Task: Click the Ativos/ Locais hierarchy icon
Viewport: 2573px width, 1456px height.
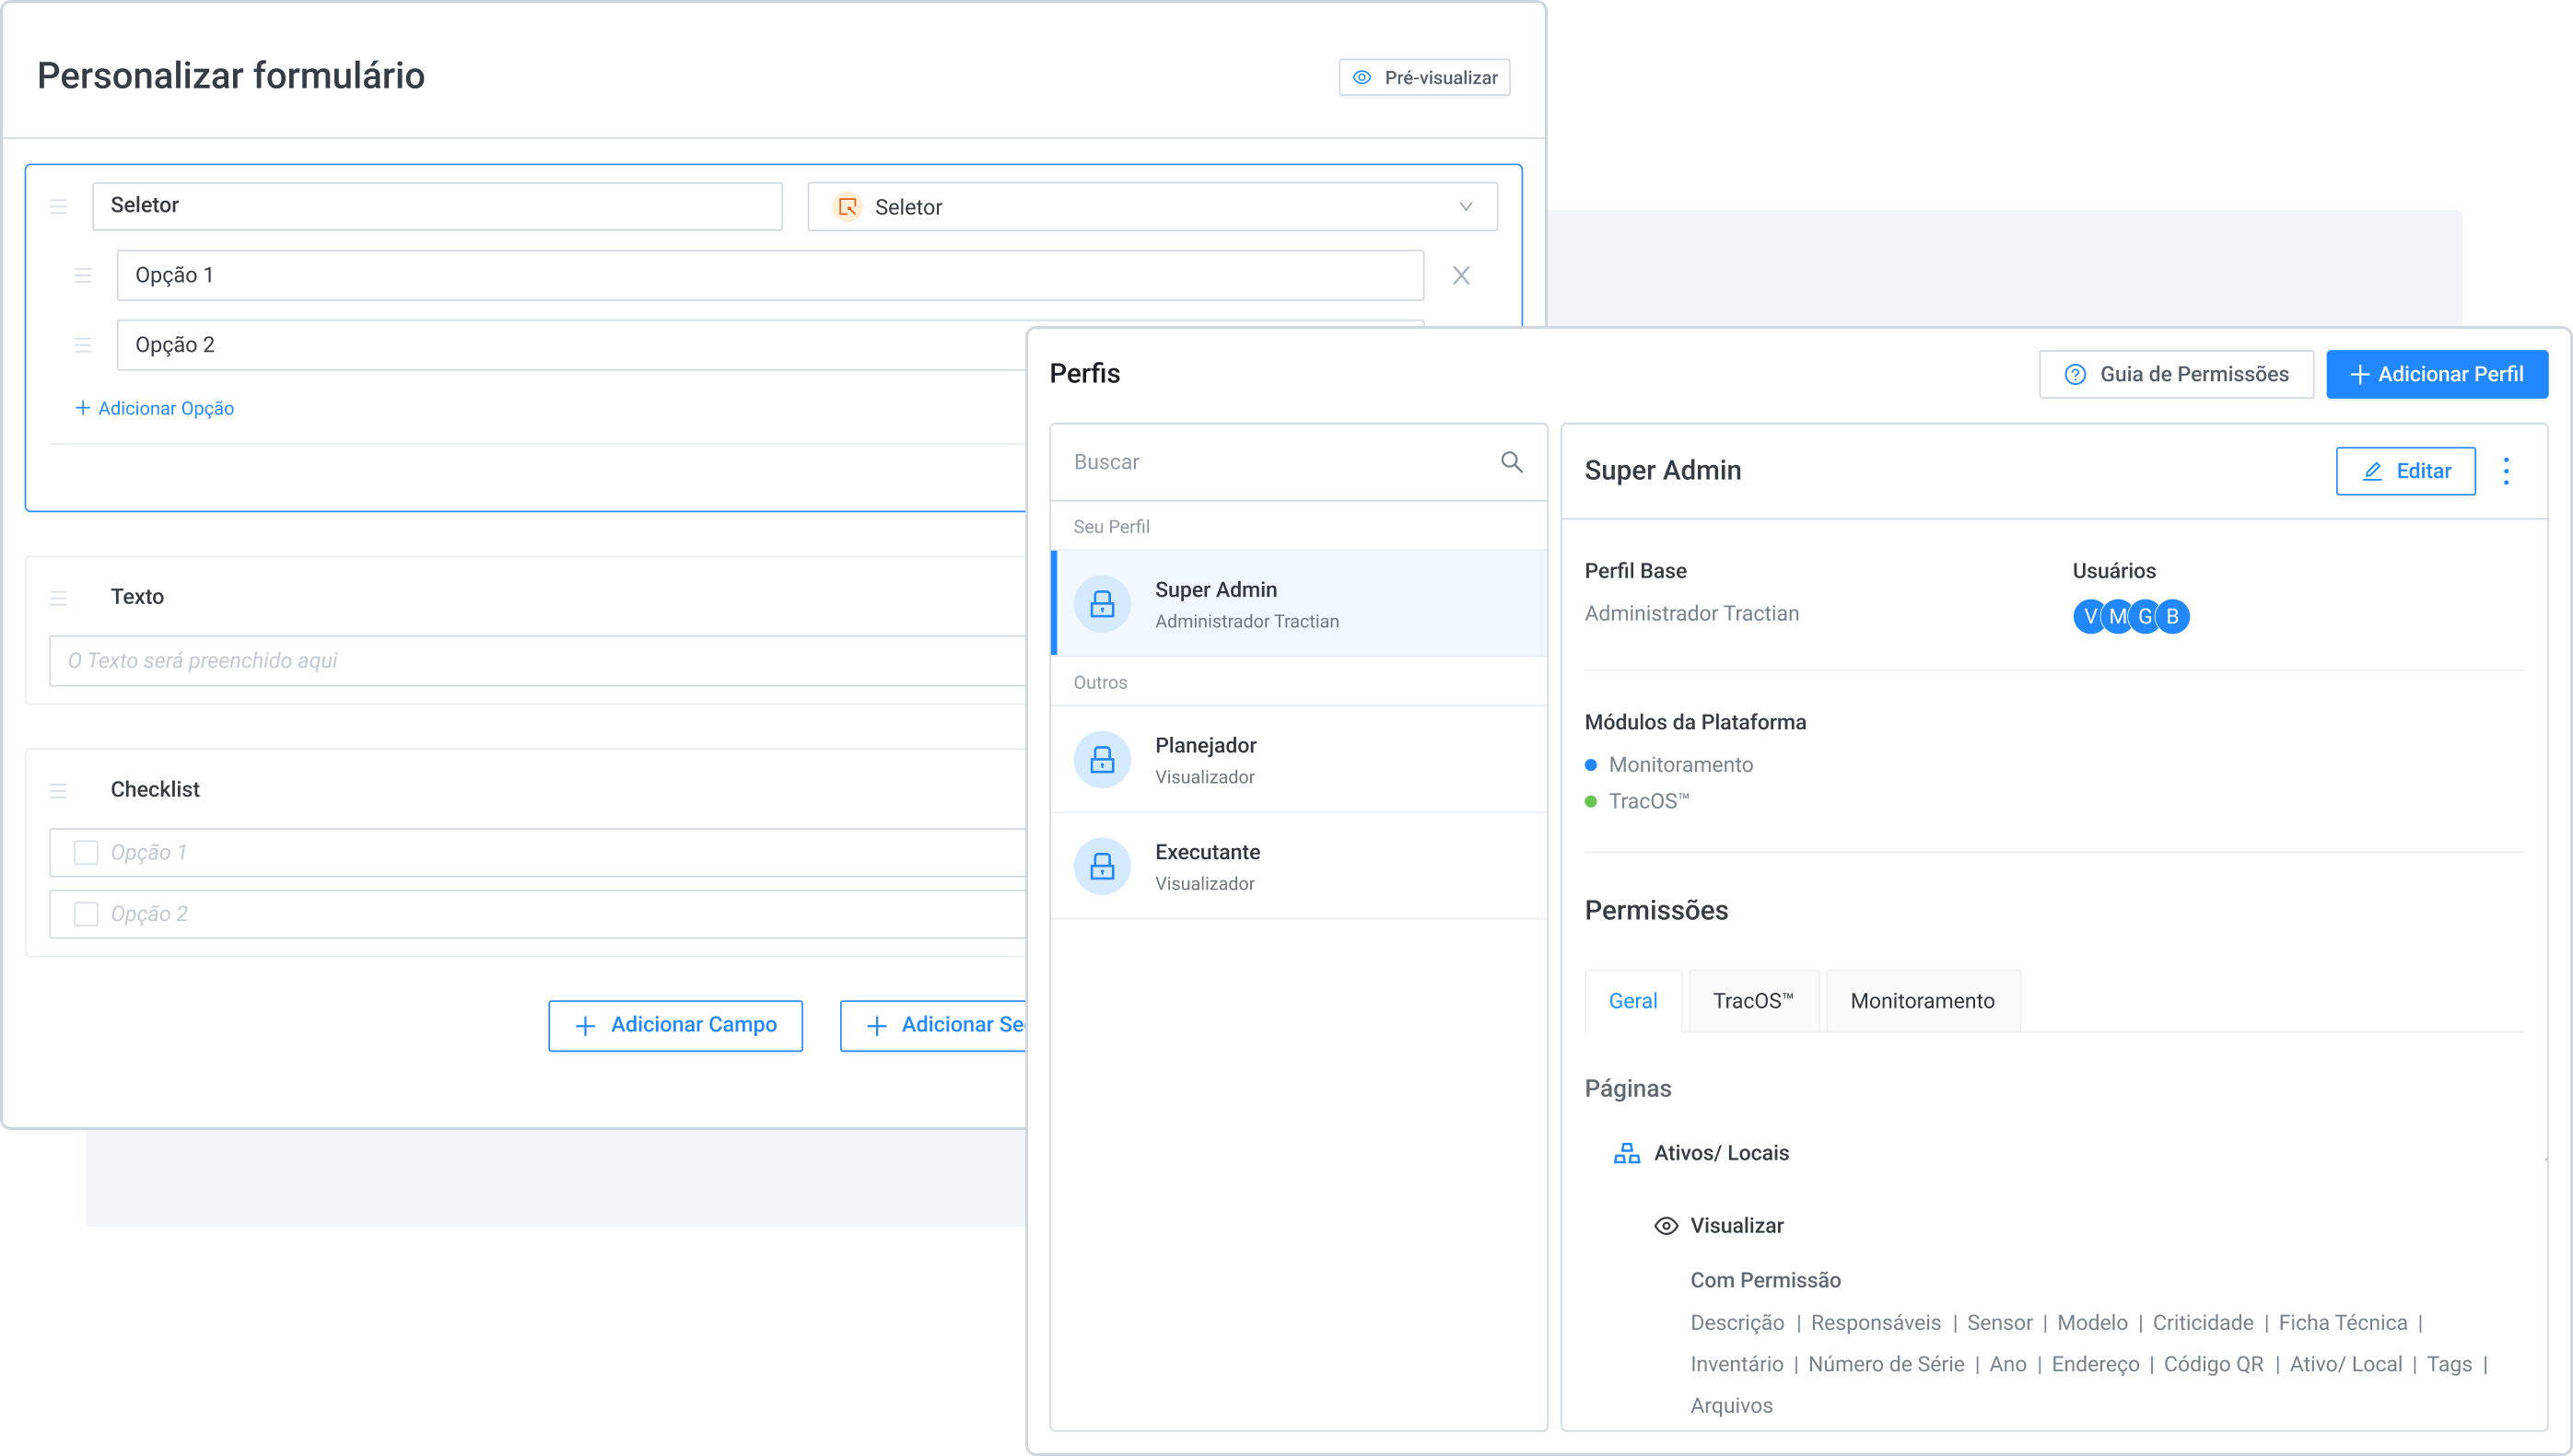Action: pos(1626,1153)
